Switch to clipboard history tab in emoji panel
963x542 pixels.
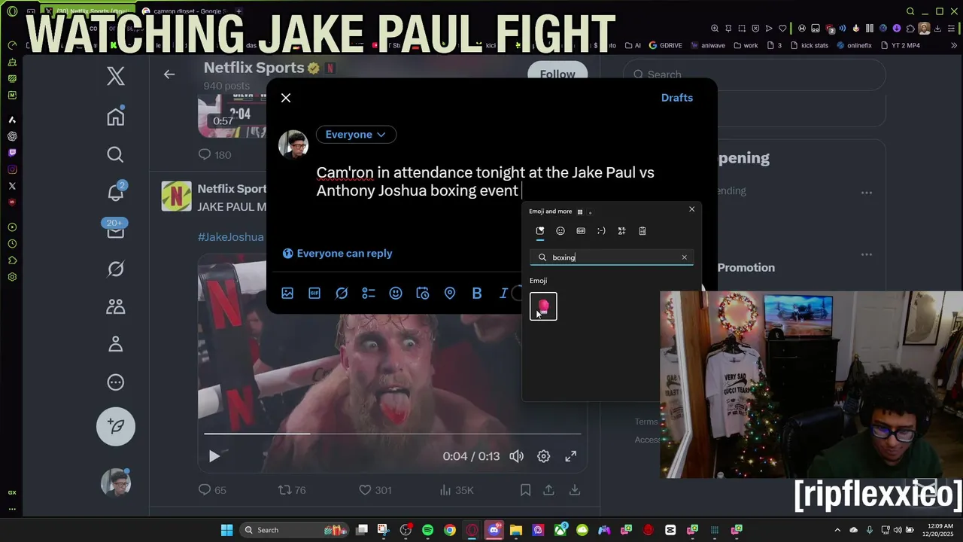click(642, 231)
